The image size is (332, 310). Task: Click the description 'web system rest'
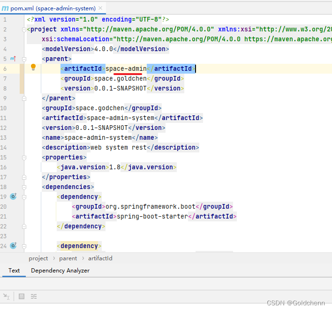[x=119, y=147]
